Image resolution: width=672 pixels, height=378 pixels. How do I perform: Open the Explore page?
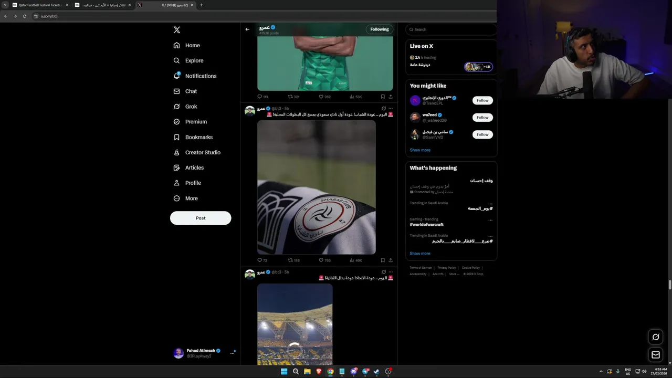pos(188,60)
